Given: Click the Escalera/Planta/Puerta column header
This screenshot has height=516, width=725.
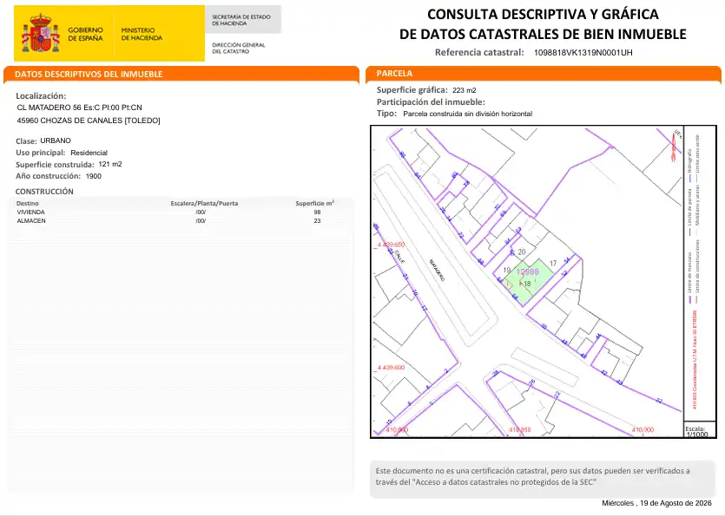Looking at the screenshot, I should click(204, 203).
